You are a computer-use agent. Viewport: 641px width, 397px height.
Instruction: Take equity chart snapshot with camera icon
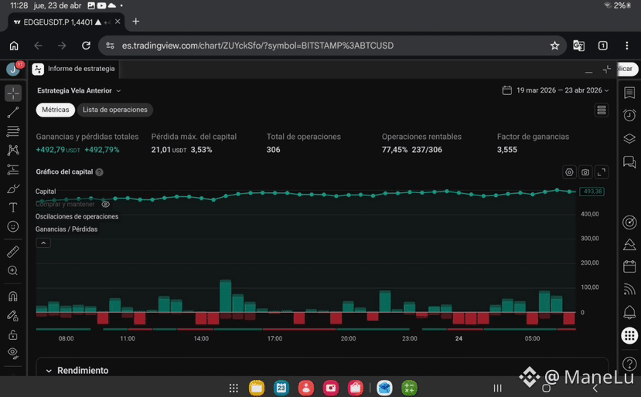585,172
